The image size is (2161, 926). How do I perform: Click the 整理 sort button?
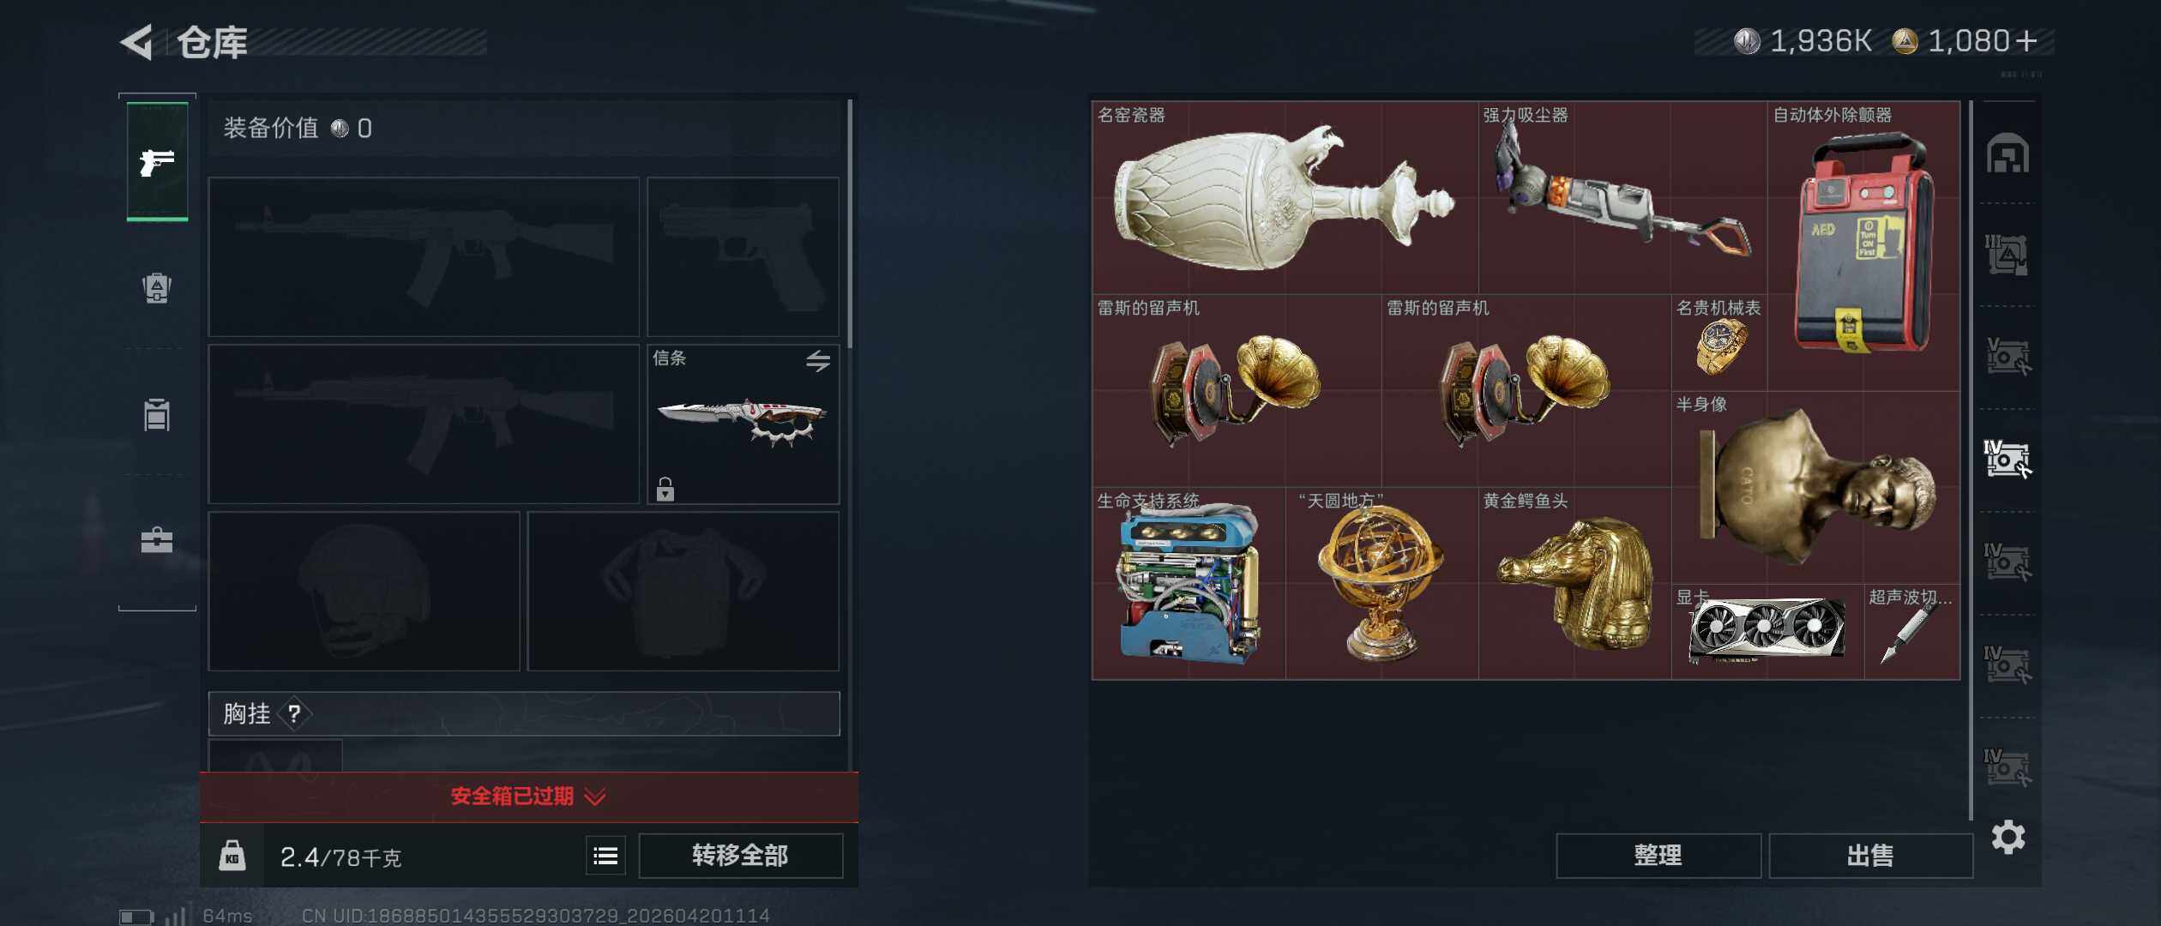pyautogui.click(x=1658, y=856)
